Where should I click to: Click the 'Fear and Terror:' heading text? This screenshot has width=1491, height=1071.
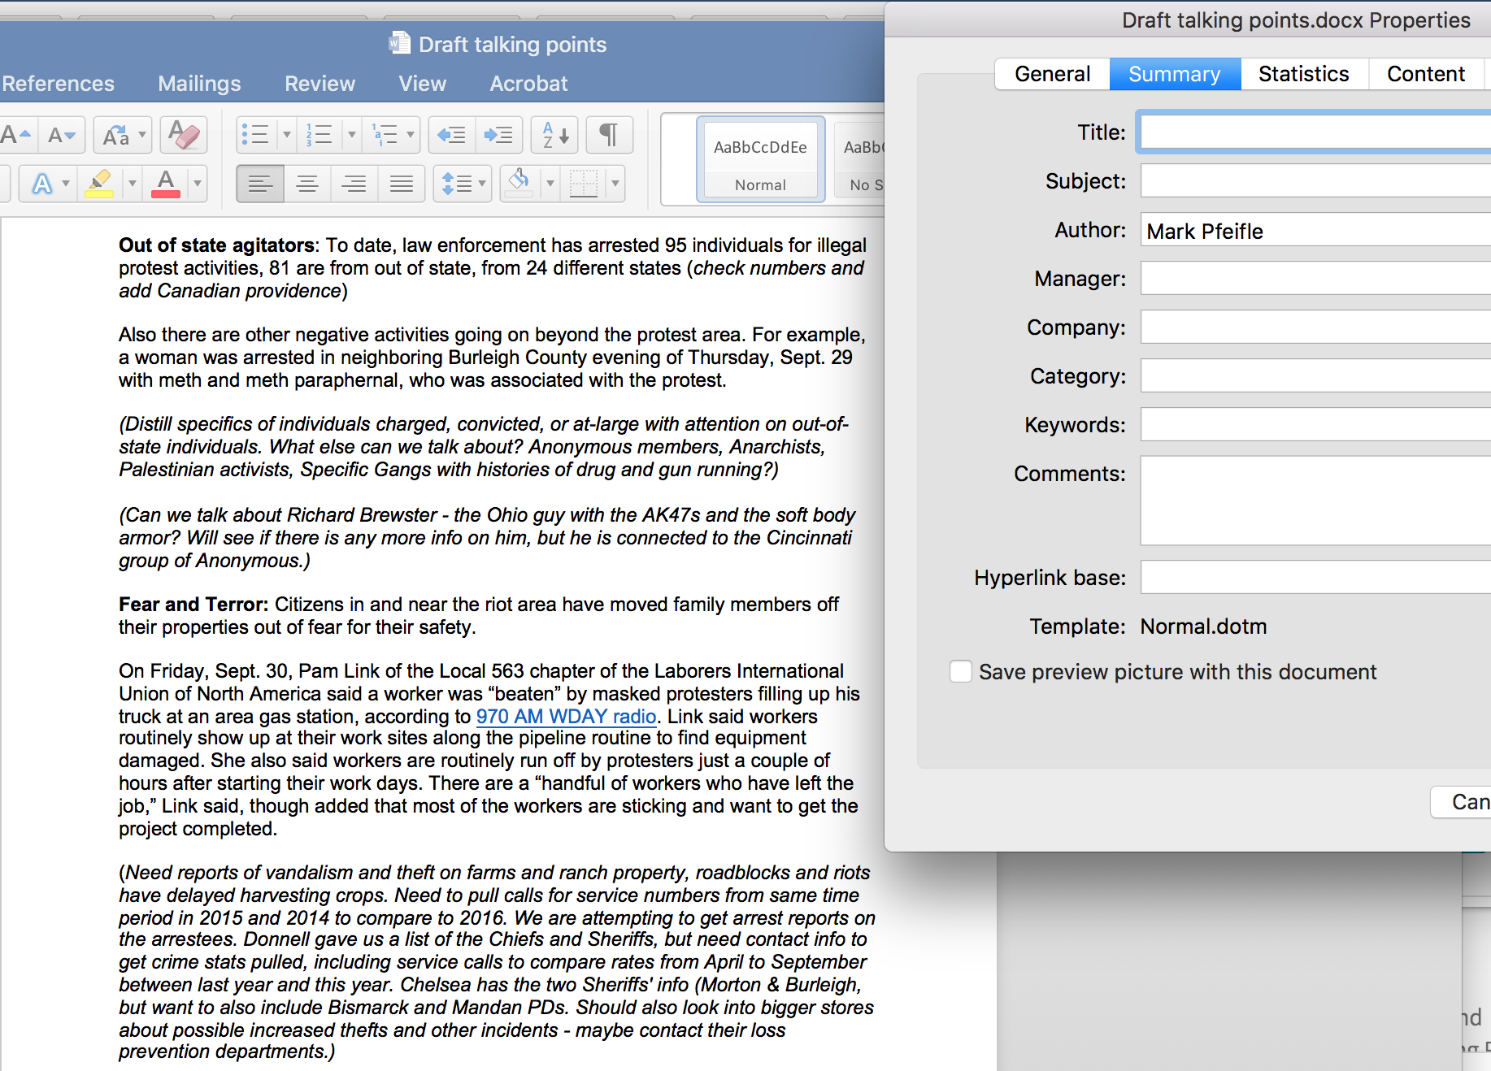193,605
